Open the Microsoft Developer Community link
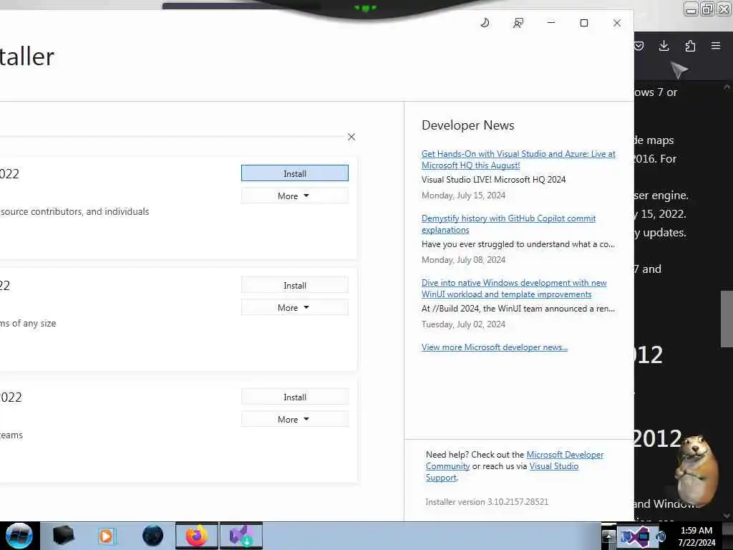 click(x=565, y=455)
